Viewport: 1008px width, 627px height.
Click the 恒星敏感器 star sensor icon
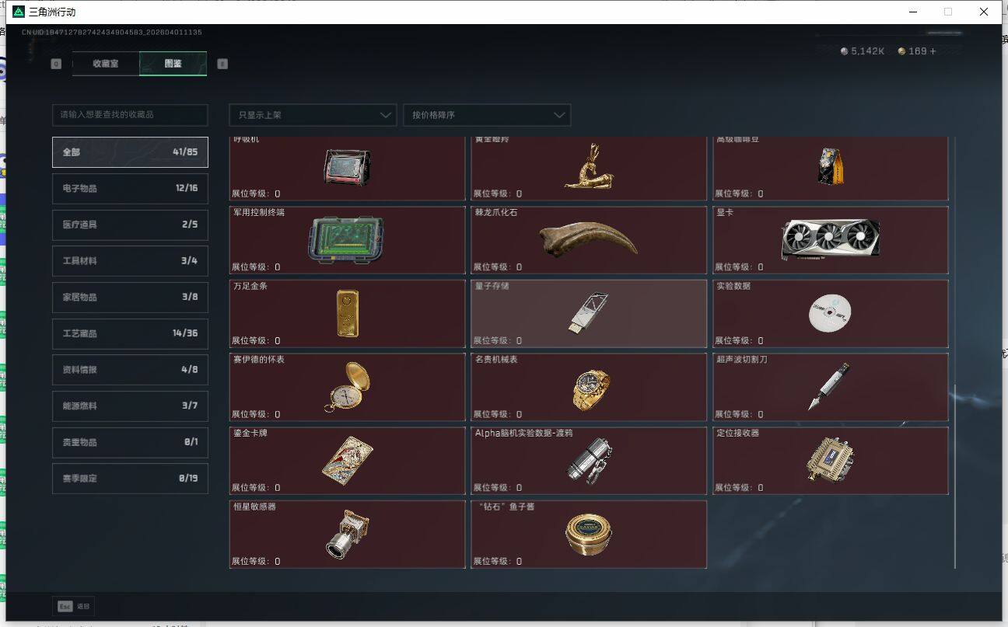pyautogui.click(x=346, y=534)
